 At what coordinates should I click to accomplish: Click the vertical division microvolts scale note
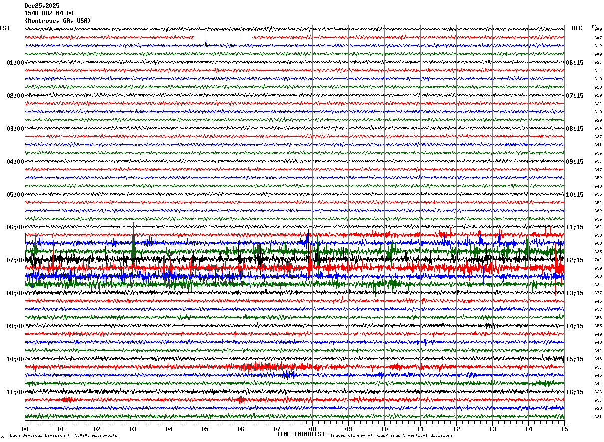63,435
